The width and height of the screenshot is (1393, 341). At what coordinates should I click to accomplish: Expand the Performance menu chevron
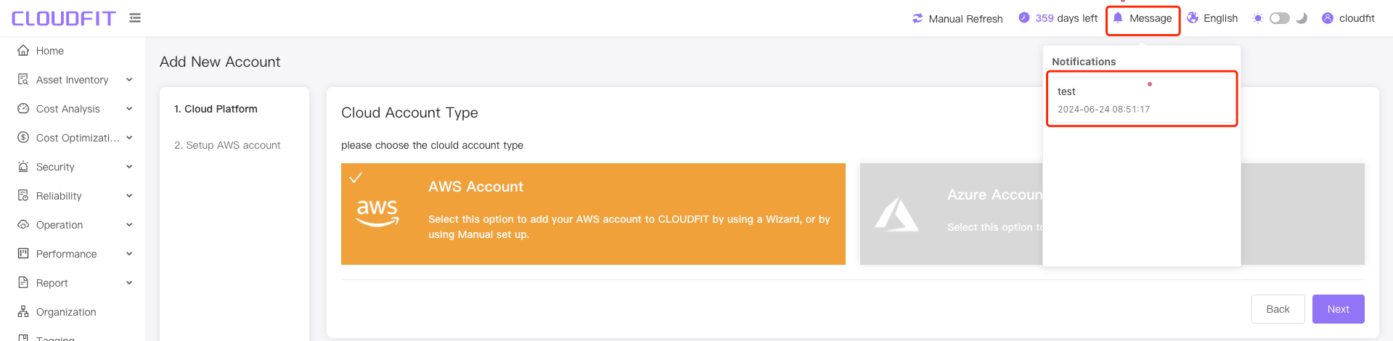click(129, 254)
